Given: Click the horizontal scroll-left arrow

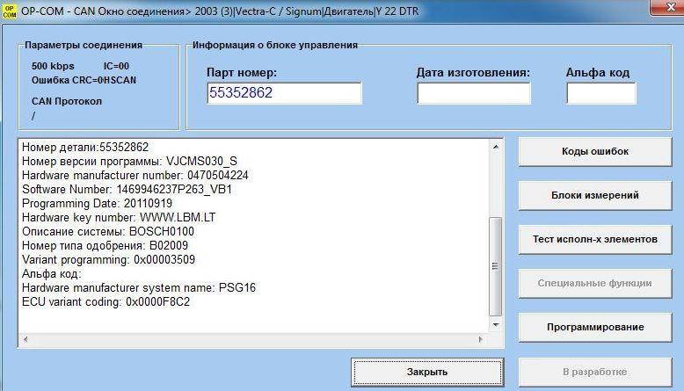Looking at the screenshot, I should point(25,339).
